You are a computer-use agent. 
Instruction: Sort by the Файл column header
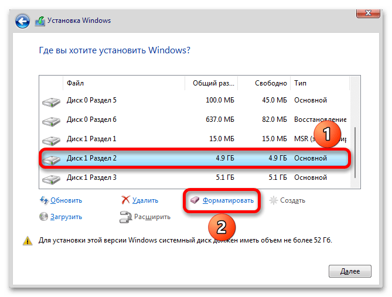pyautogui.click(x=124, y=83)
